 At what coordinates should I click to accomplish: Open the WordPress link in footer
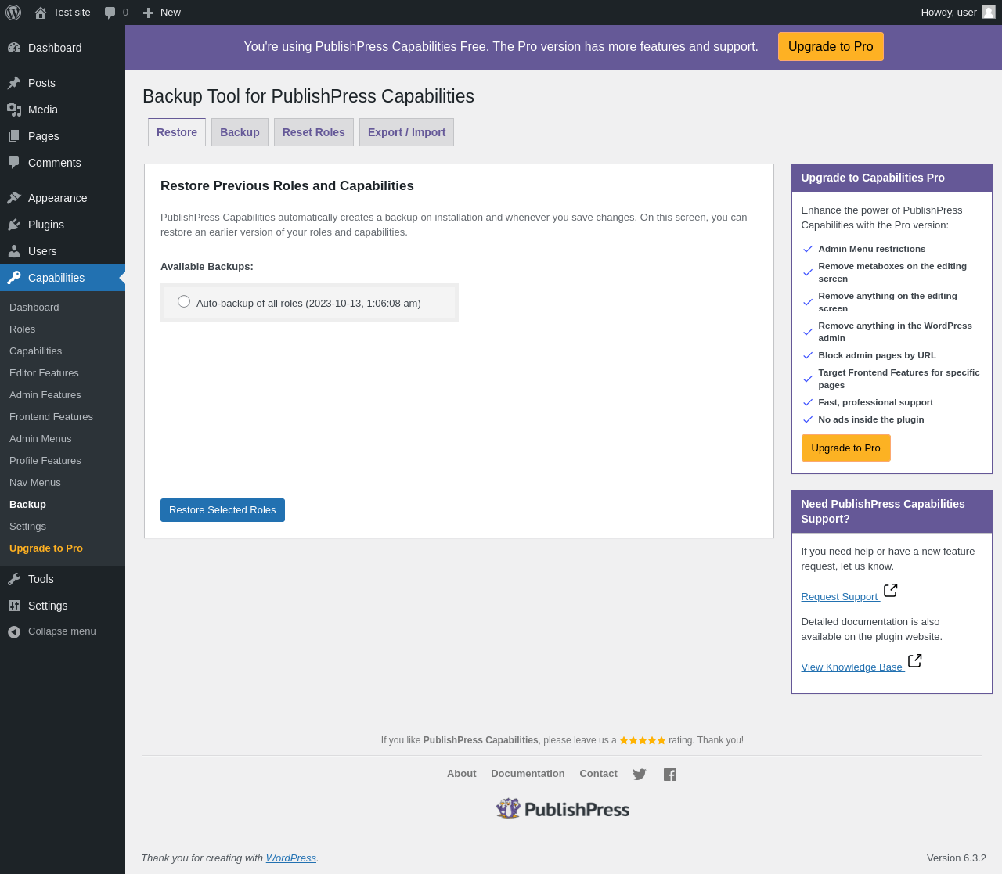(291, 858)
